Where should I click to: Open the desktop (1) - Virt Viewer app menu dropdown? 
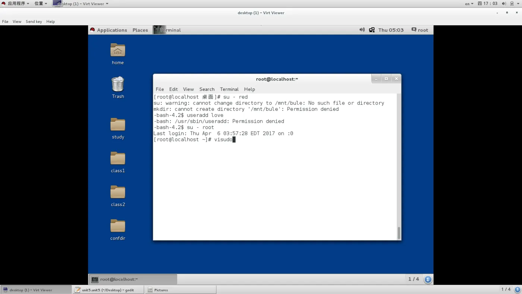tap(81, 3)
